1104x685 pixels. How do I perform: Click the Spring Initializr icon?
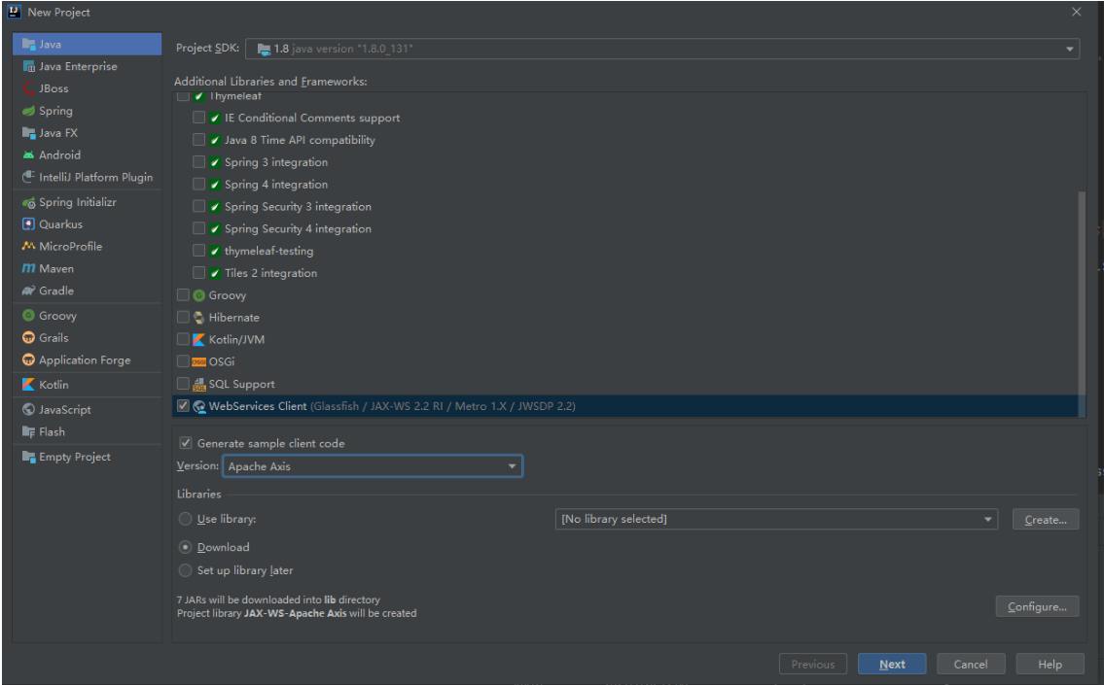point(28,202)
